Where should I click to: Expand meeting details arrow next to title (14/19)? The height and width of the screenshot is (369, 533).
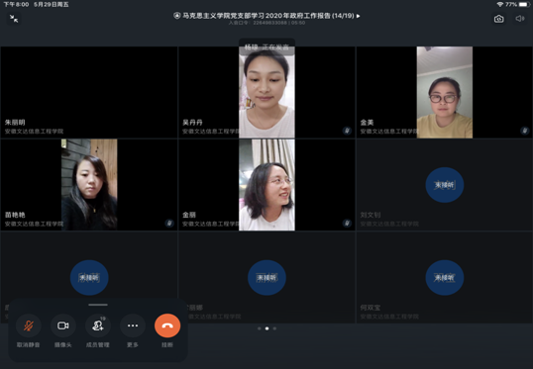click(358, 16)
